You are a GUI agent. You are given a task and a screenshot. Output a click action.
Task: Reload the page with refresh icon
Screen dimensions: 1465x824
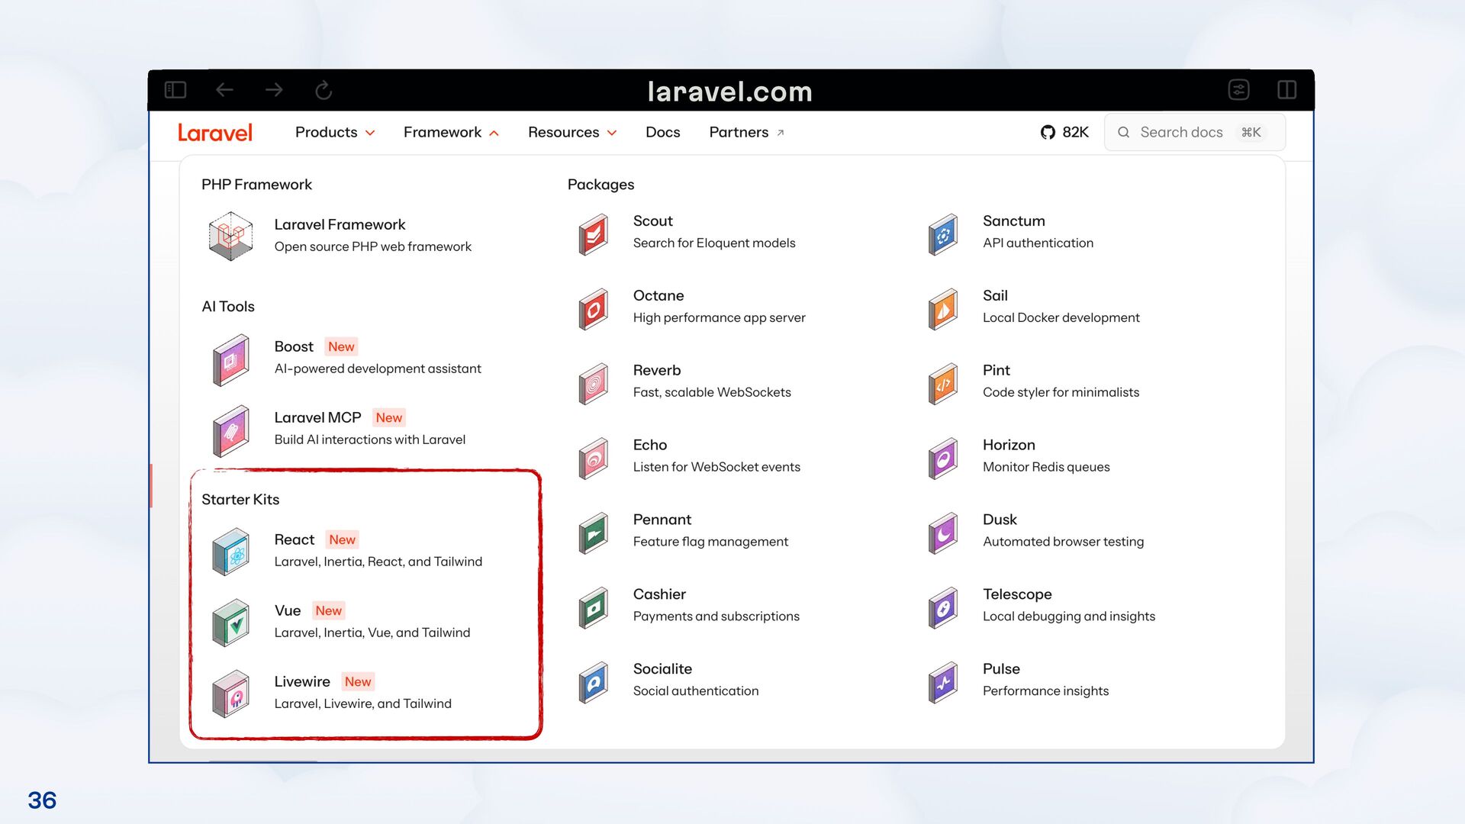point(324,90)
